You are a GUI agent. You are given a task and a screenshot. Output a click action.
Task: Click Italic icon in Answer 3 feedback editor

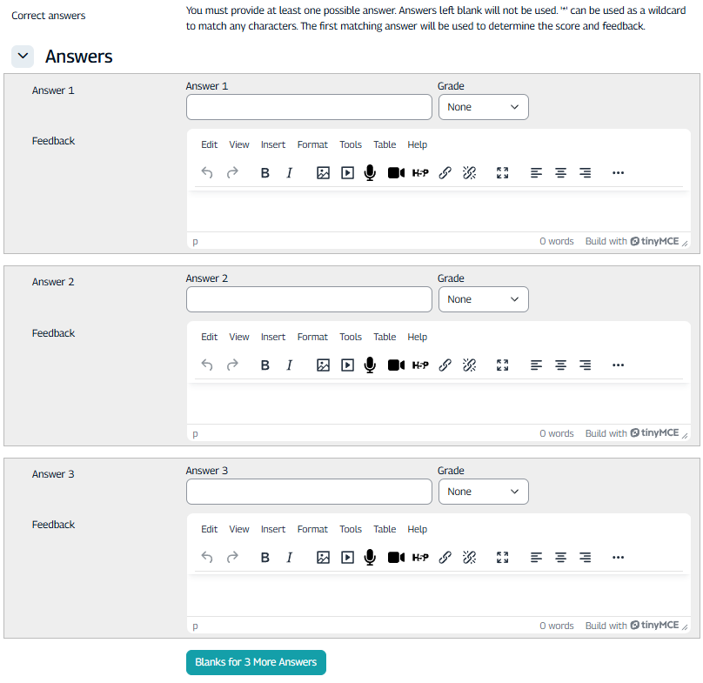[290, 558]
